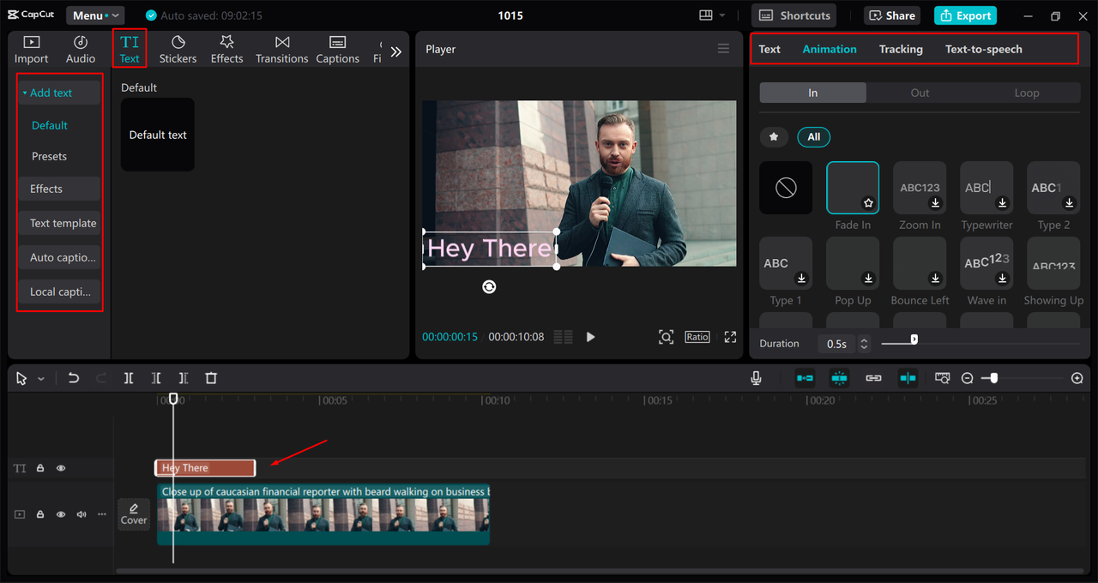The height and width of the screenshot is (583, 1098).
Task: Favorite the Fade In animation star
Action: coord(868,203)
